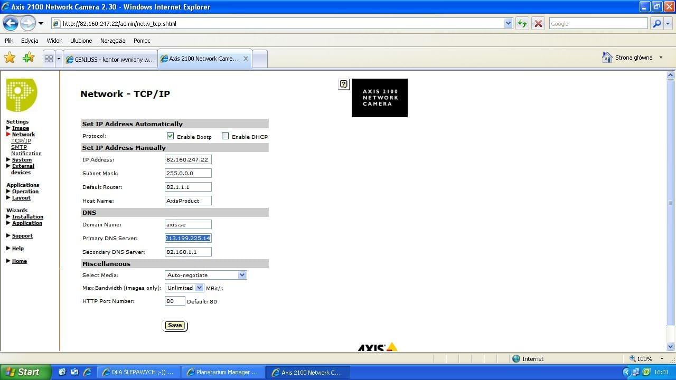Click the Quick Tabs grid icon

click(49, 59)
